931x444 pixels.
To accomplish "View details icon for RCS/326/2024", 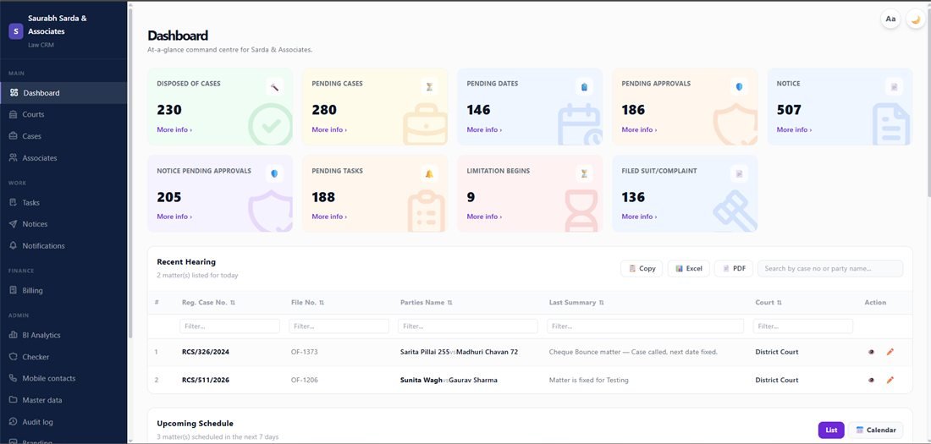I will pyautogui.click(x=871, y=352).
